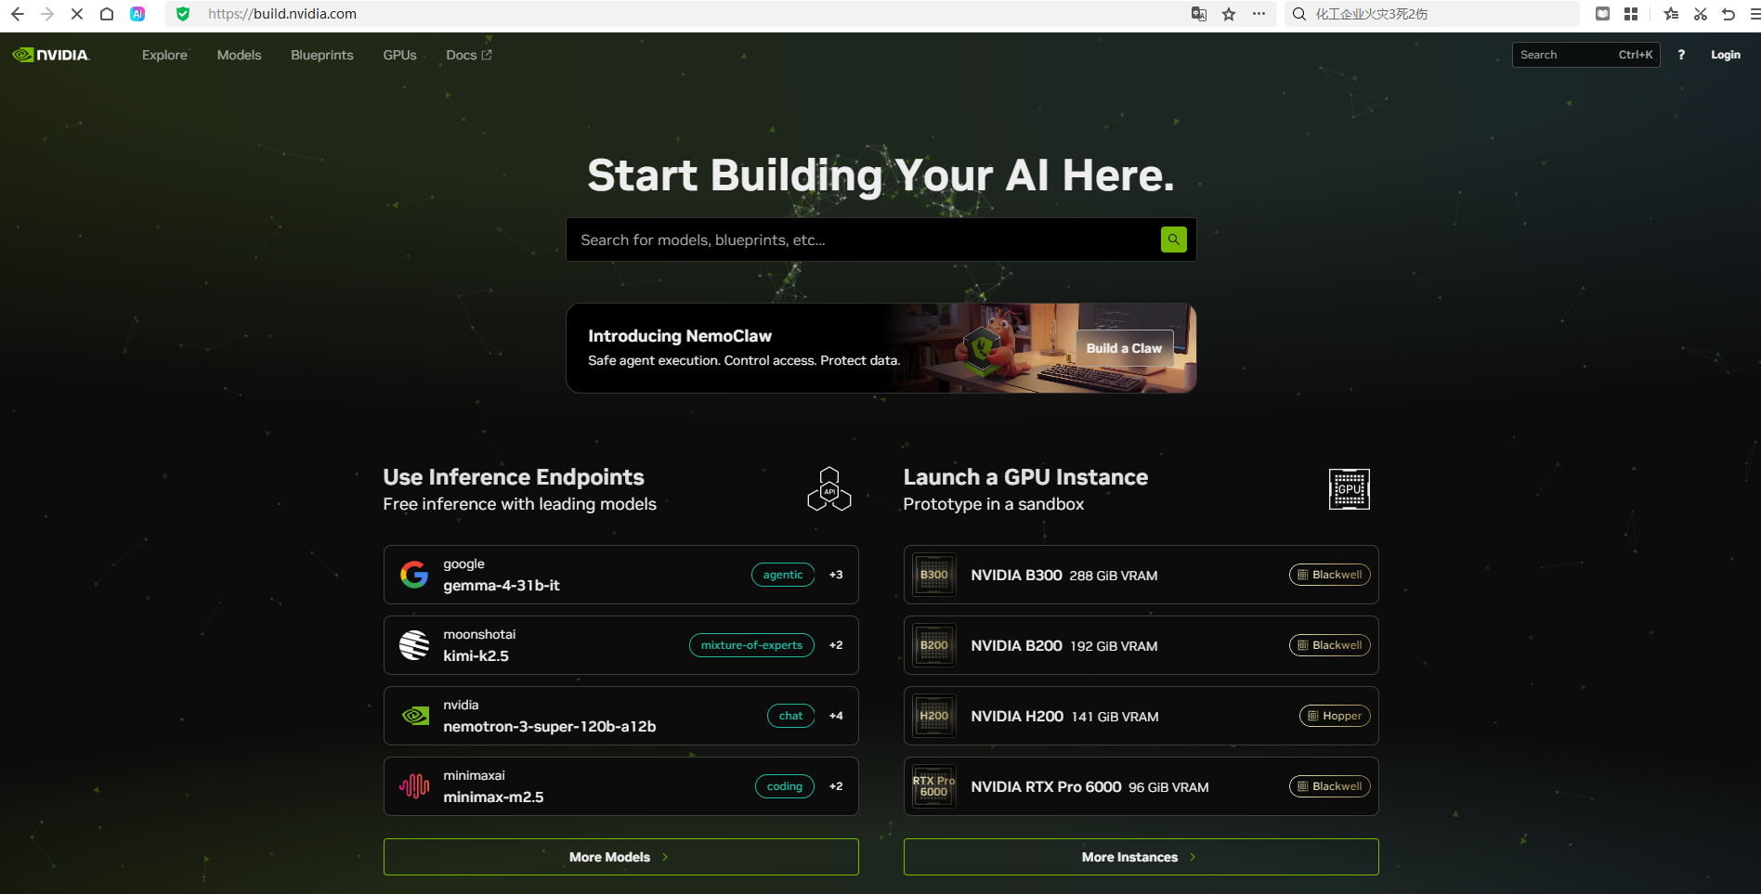The width and height of the screenshot is (1761, 894).
Task: Open the minimax-m2.5 model card
Action: click(x=621, y=786)
